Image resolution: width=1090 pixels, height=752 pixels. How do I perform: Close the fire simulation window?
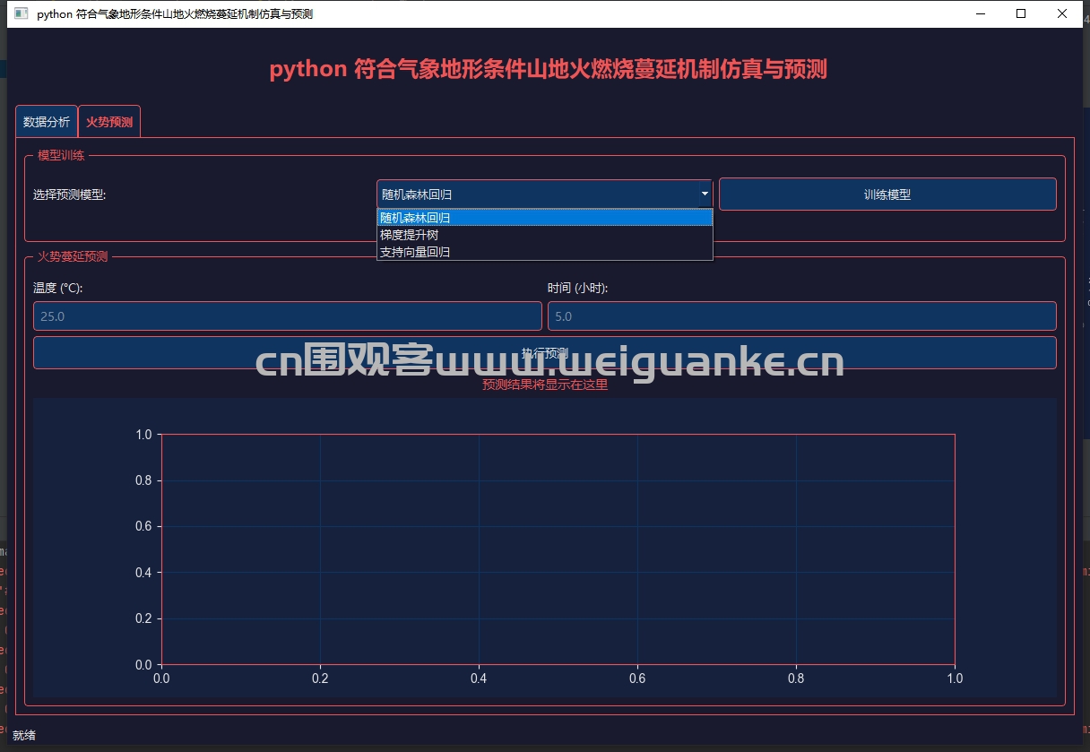[1062, 14]
